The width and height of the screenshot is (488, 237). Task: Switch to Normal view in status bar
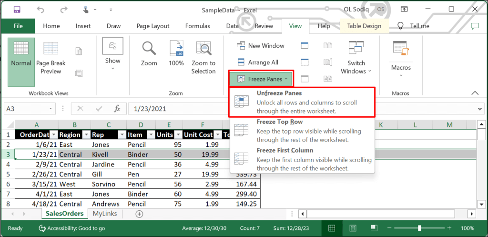(x=332, y=228)
